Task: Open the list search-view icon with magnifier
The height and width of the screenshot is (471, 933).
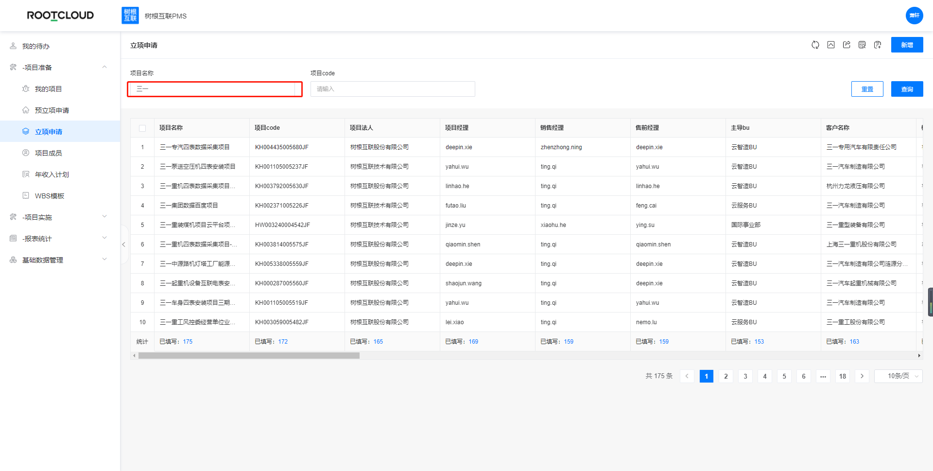Action: (x=862, y=45)
